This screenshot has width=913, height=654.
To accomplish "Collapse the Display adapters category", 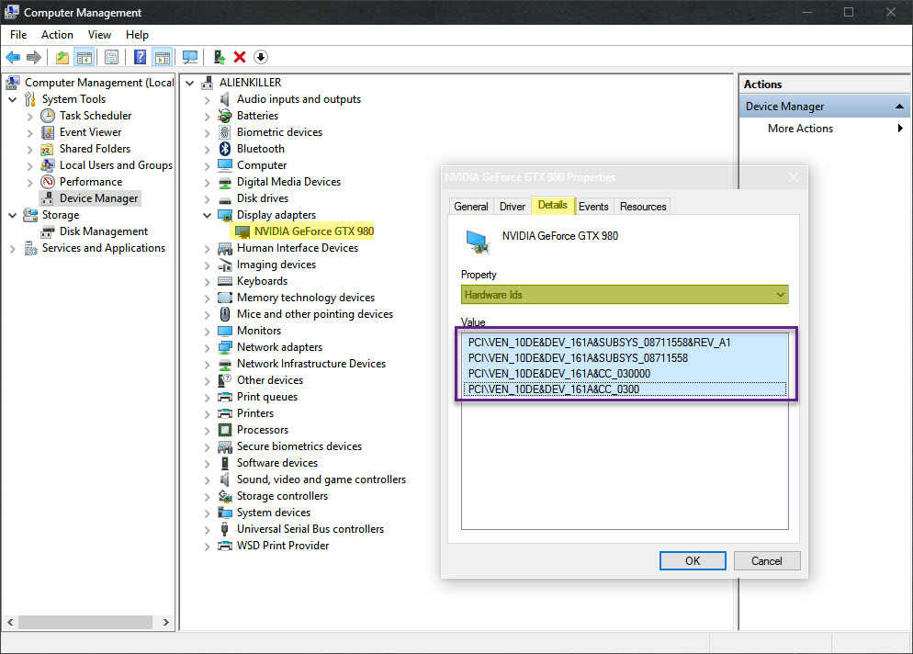I will pyautogui.click(x=207, y=216).
